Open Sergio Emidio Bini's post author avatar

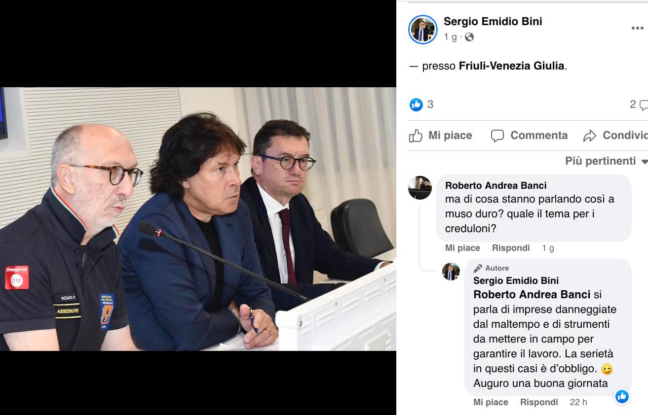coord(423,30)
